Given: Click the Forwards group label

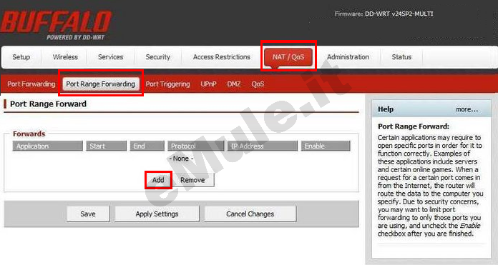Looking at the screenshot, I should tap(29, 134).
